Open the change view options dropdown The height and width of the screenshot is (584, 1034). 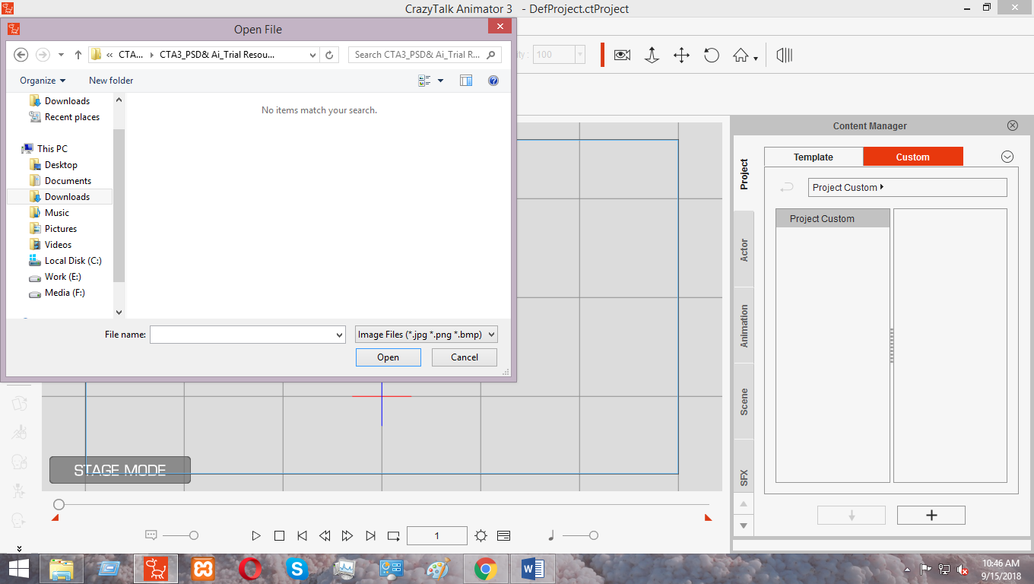pyautogui.click(x=440, y=81)
